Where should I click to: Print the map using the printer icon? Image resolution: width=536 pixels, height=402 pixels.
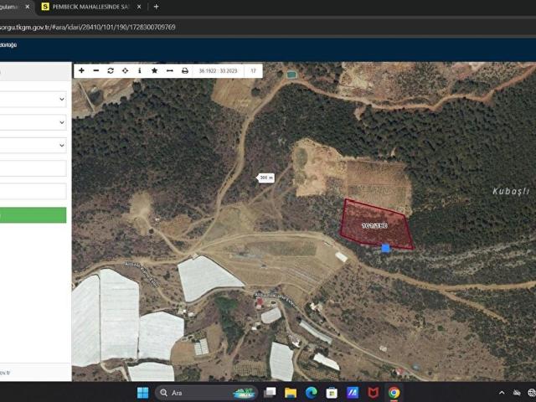click(x=185, y=71)
